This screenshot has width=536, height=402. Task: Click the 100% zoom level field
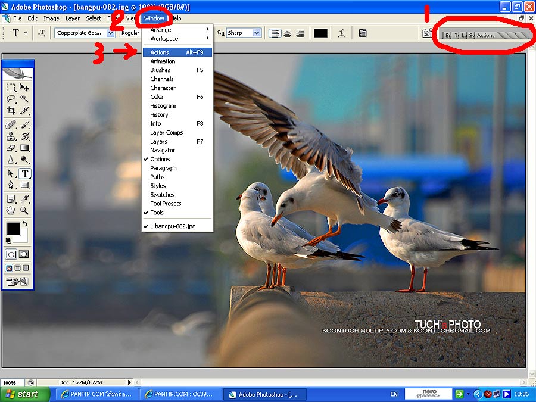12,383
